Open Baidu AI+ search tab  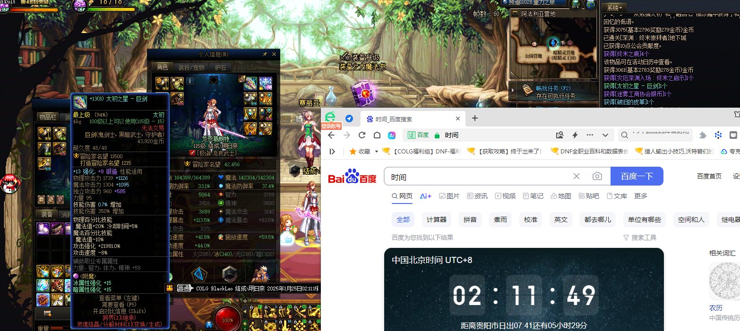pos(426,196)
